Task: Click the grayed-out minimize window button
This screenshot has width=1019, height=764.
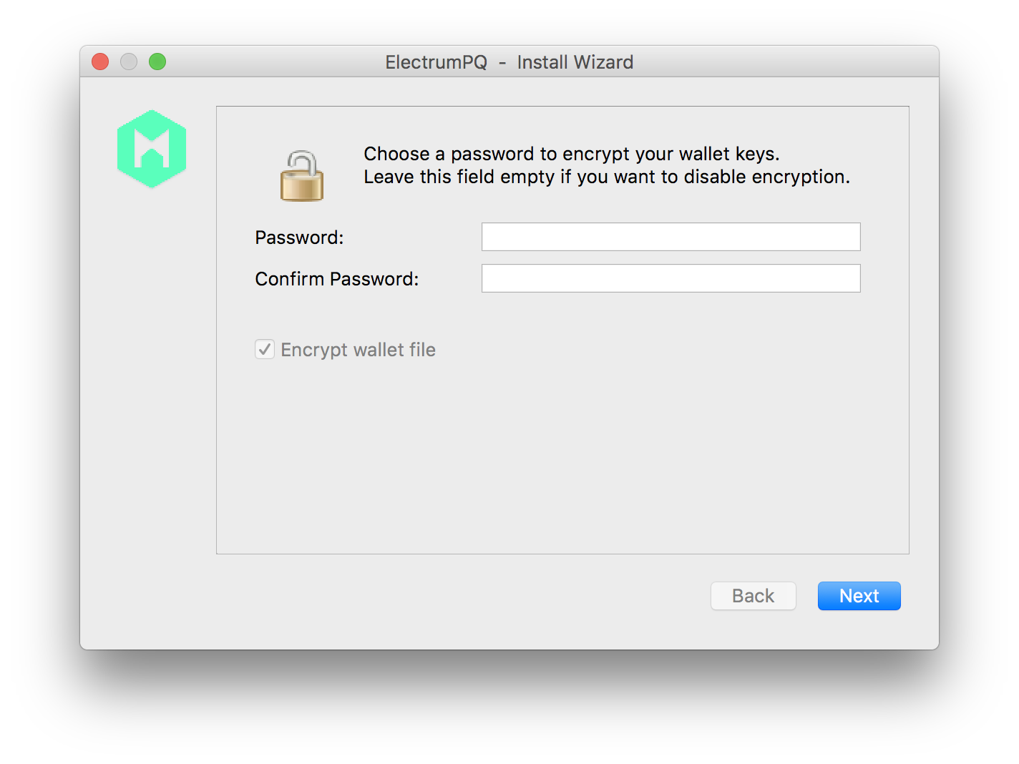Action: [129, 62]
